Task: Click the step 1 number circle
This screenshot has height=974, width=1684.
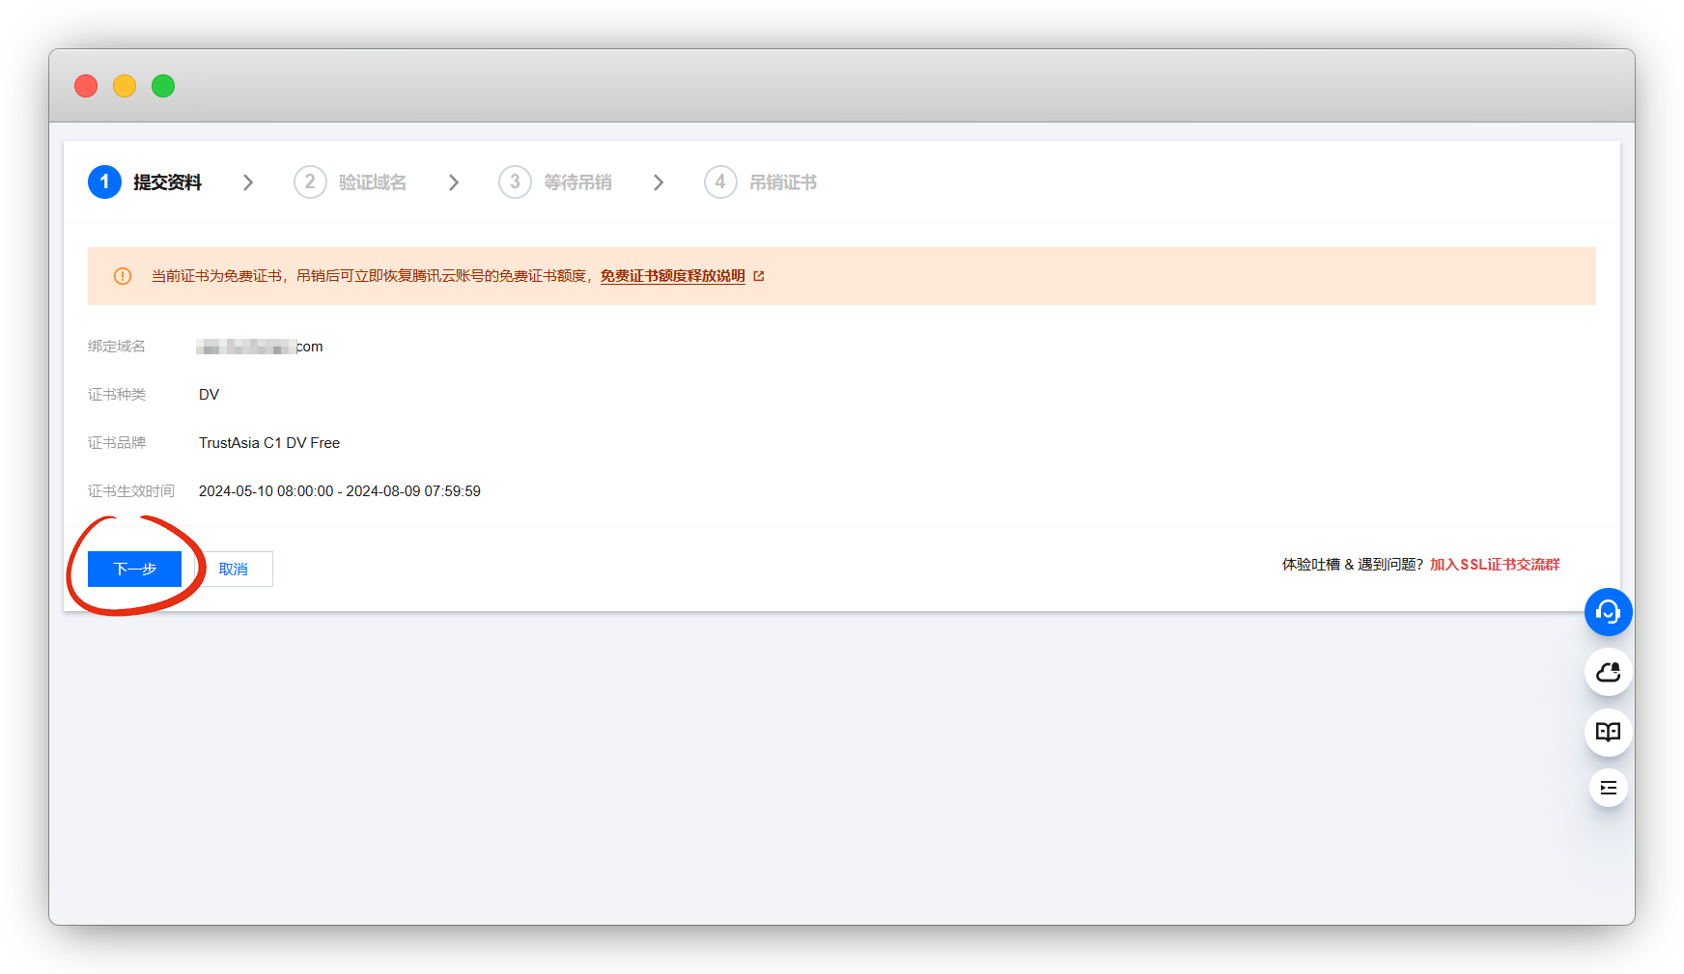Action: coord(104,182)
